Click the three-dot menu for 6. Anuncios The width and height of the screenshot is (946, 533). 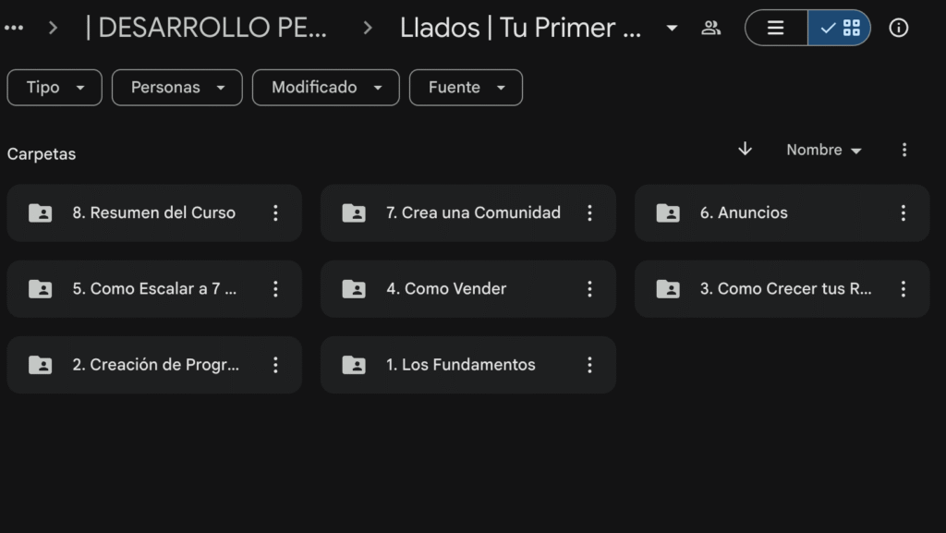click(904, 213)
